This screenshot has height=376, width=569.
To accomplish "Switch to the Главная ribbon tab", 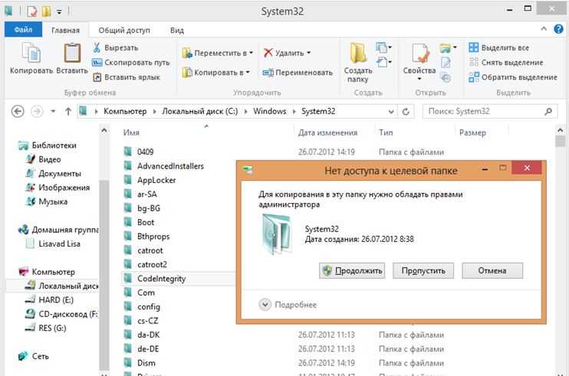I will (x=65, y=31).
